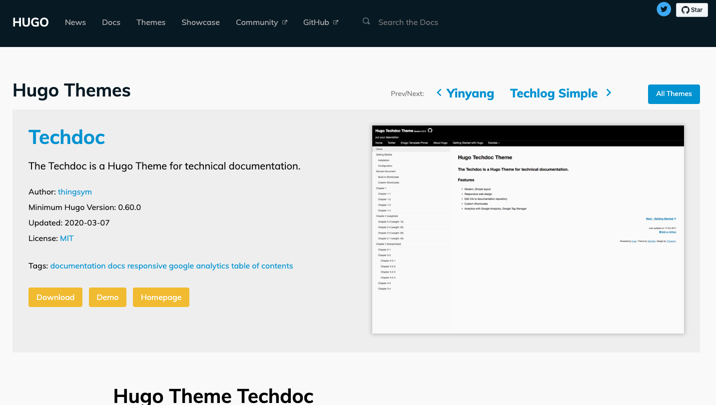Select the docs tag

pos(116,266)
